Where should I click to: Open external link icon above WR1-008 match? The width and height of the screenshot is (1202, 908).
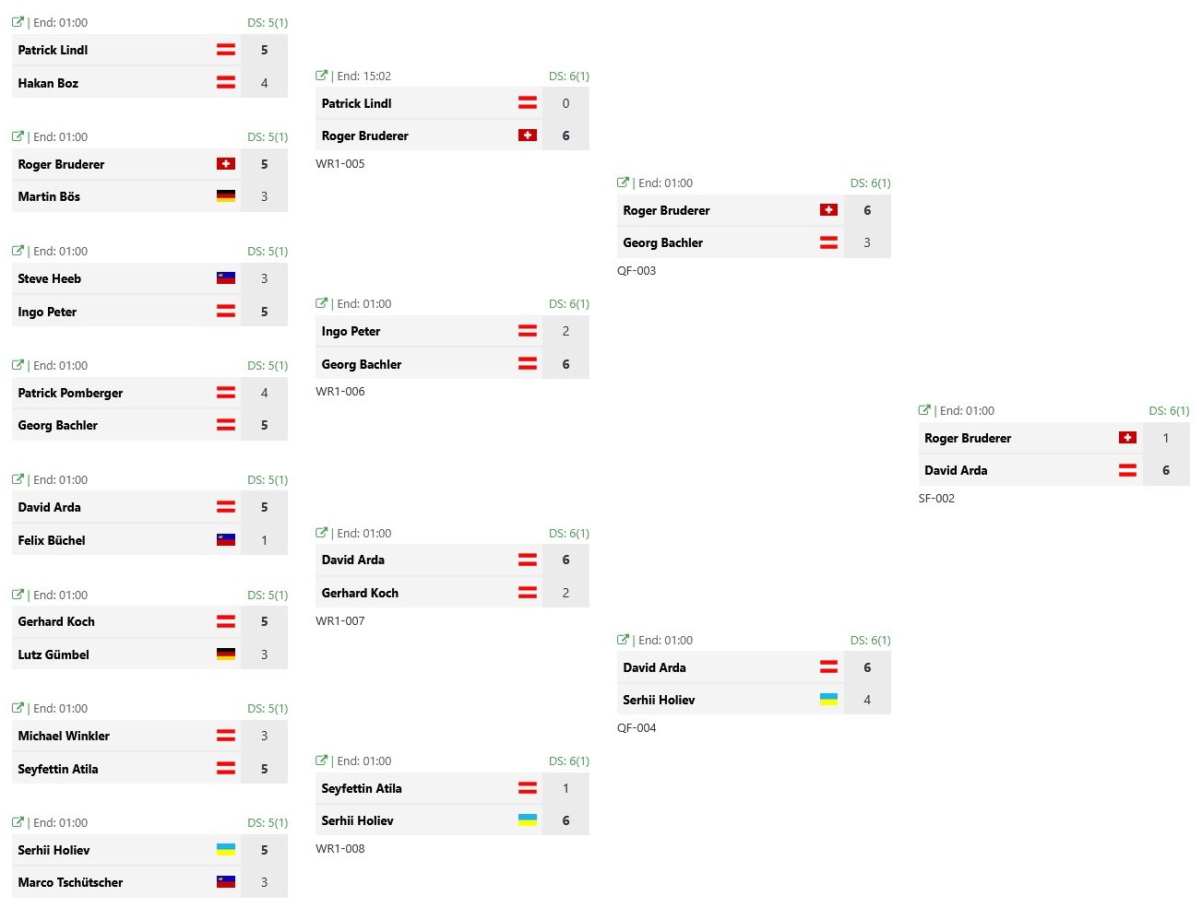coord(321,761)
